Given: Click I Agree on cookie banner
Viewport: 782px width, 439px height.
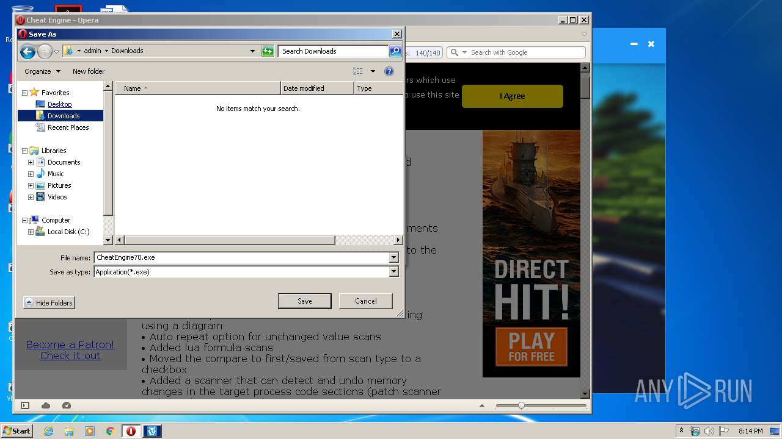Looking at the screenshot, I should point(512,96).
